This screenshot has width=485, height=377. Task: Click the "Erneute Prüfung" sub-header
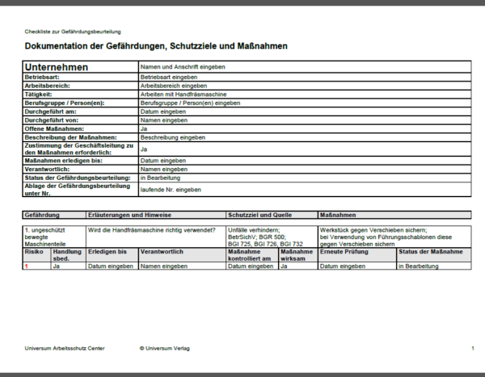[x=357, y=255]
